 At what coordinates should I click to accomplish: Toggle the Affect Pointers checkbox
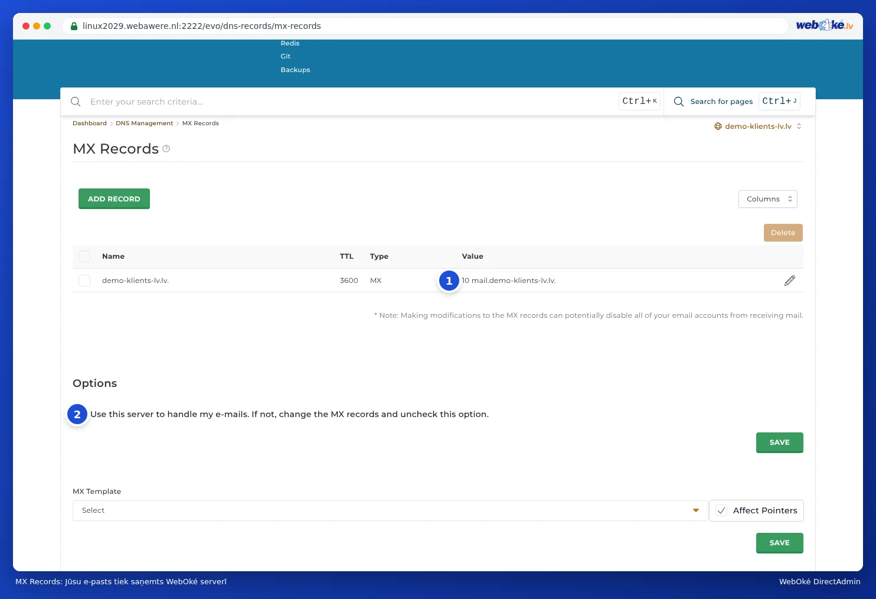pyautogui.click(x=721, y=511)
